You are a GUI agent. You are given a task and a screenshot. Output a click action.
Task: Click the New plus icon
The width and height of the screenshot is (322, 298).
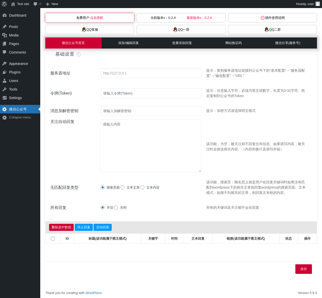[x=48, y=4]
